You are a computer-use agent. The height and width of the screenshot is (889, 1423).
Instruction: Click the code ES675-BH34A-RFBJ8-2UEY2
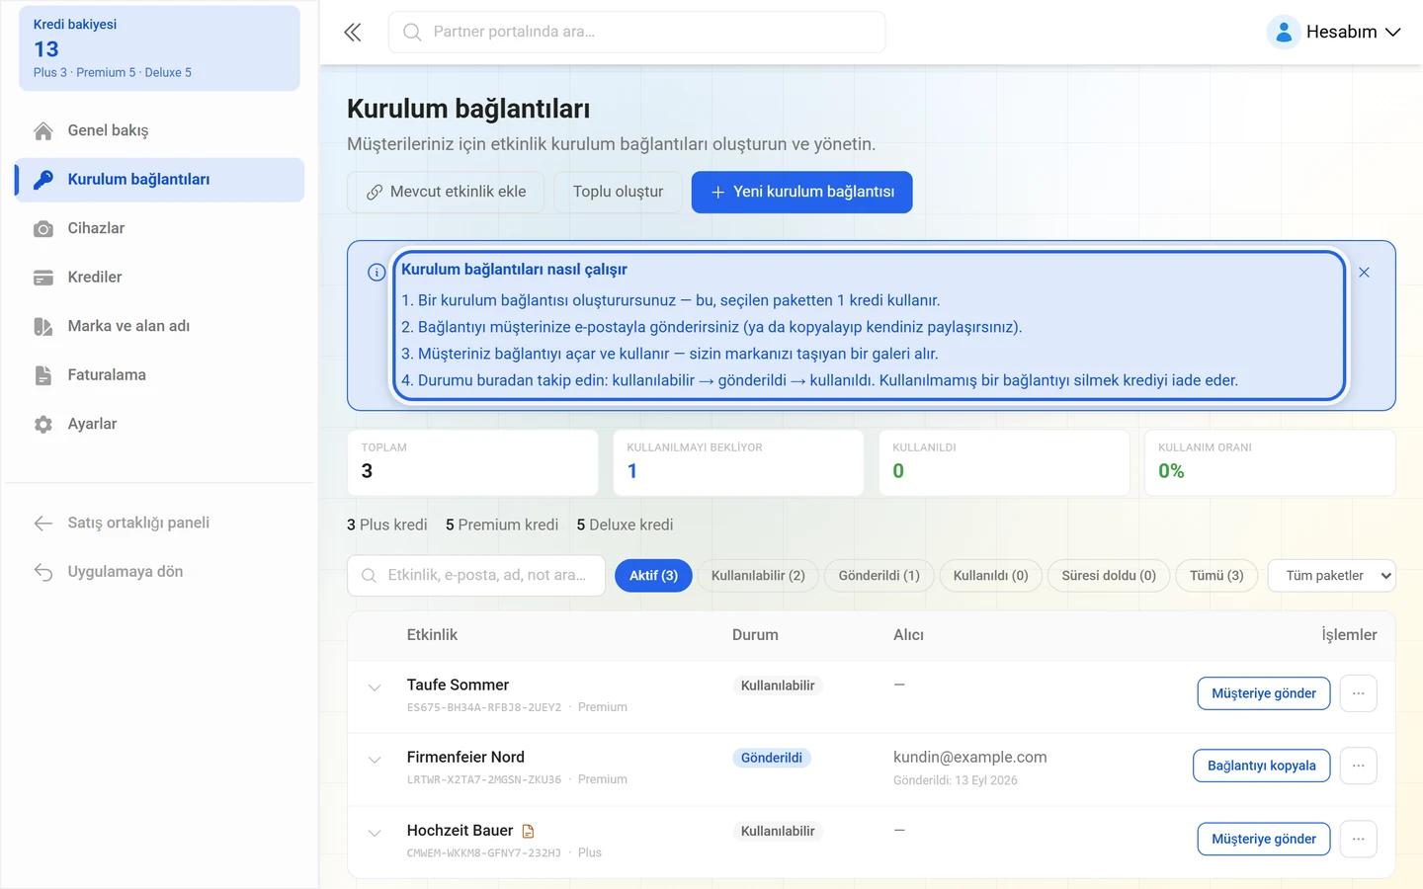(x=484, y=708)
